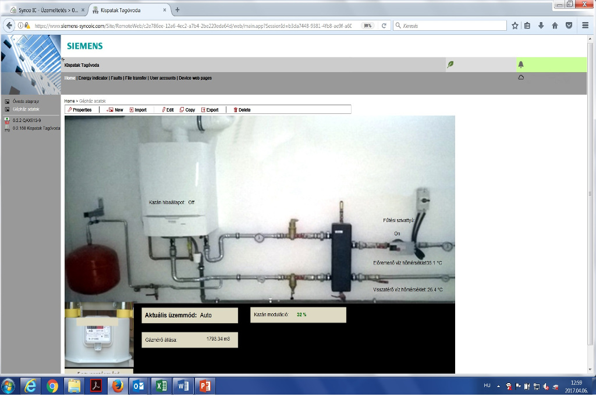Click the Aktuális üzemmód Auto field

tap(190, 315)
